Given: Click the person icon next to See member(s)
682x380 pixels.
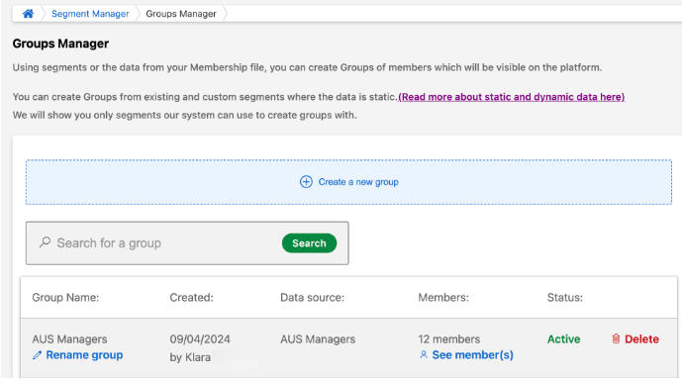Looking at the screenshot, I should click(424, 355).
